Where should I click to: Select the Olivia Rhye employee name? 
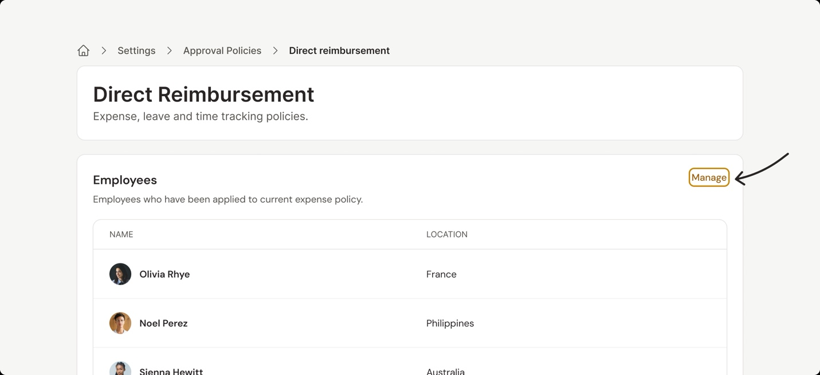(164, 274)
